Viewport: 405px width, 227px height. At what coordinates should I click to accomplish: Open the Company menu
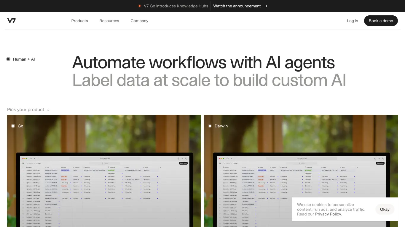[139, 21]
